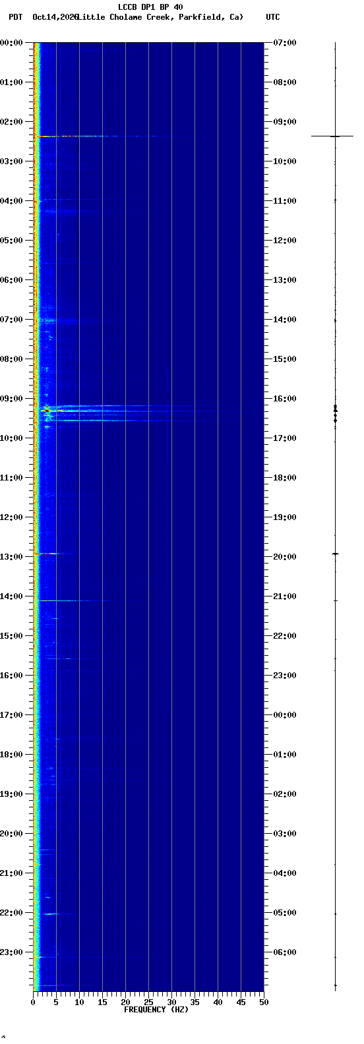364x1044 pixels.
Task: Click the 50 Hz frequency axis label
Action: [263, 1002]
